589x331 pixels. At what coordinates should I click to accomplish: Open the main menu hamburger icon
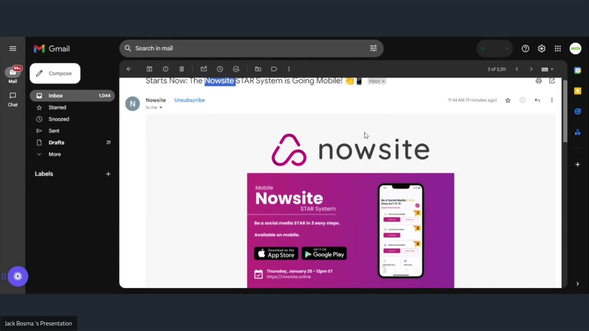point(13,48)
